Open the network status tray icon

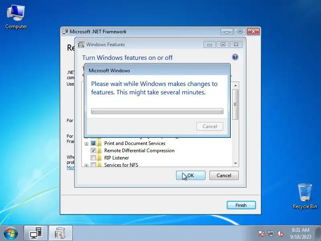(270, 233)
